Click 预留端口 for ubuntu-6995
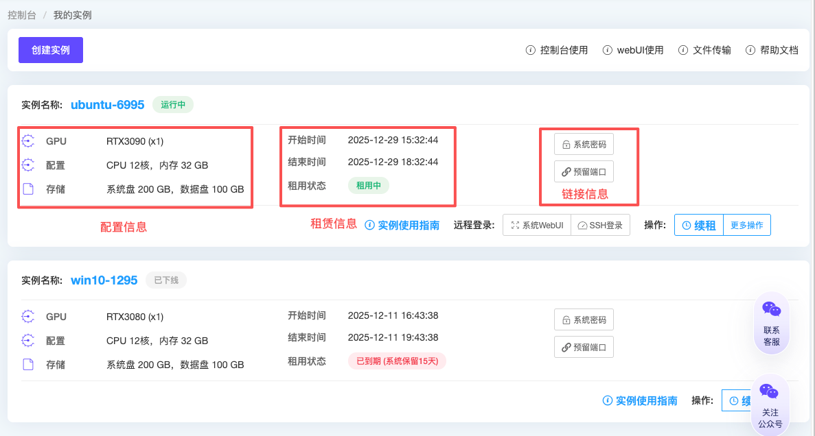815x436 pixels. coord(584,171)
